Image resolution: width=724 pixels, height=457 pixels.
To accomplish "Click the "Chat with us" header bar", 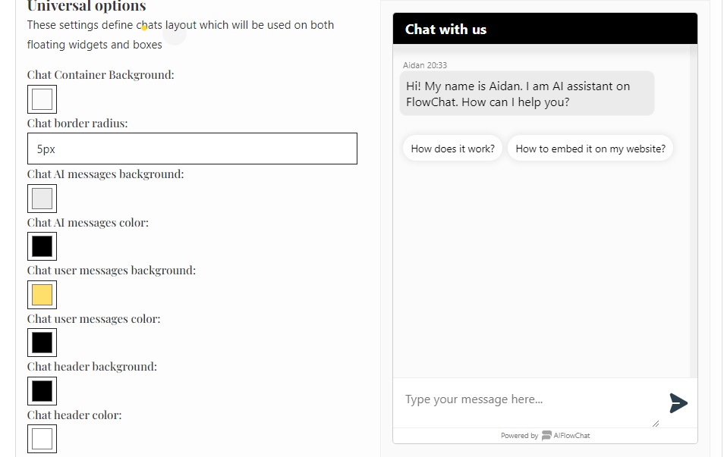I will point(544,28).
